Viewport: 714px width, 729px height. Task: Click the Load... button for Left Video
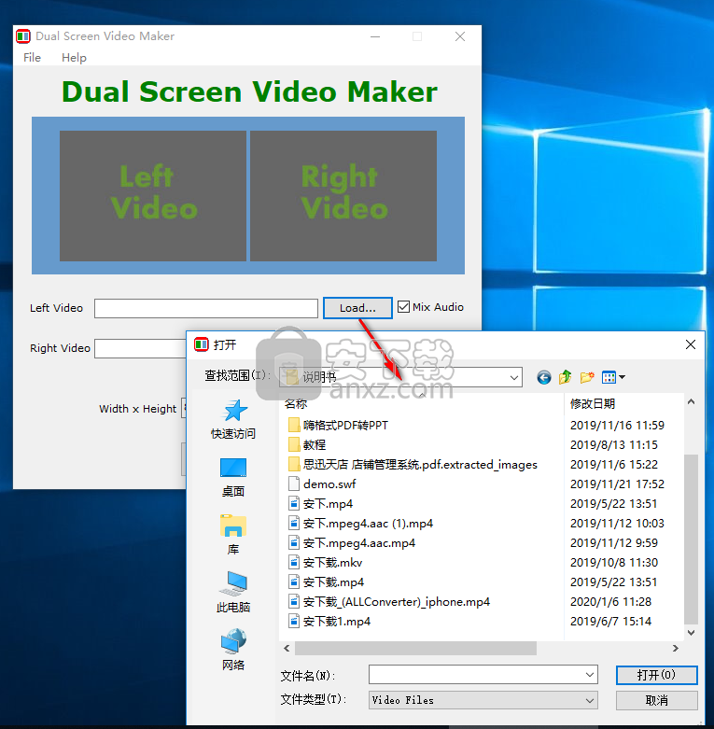[x=357, y=308]
